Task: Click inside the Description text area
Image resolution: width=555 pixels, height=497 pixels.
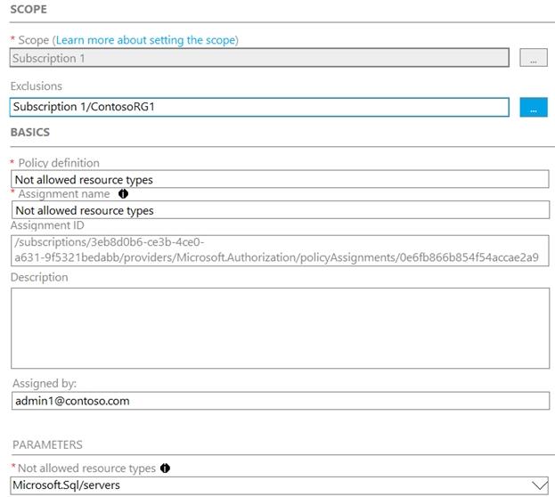Action: tap(280, 328)
